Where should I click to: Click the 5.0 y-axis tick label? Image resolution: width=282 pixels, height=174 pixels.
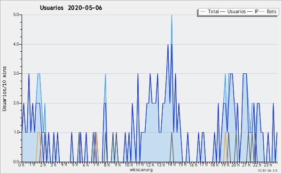pyautogui.click(x=16, y=15)
